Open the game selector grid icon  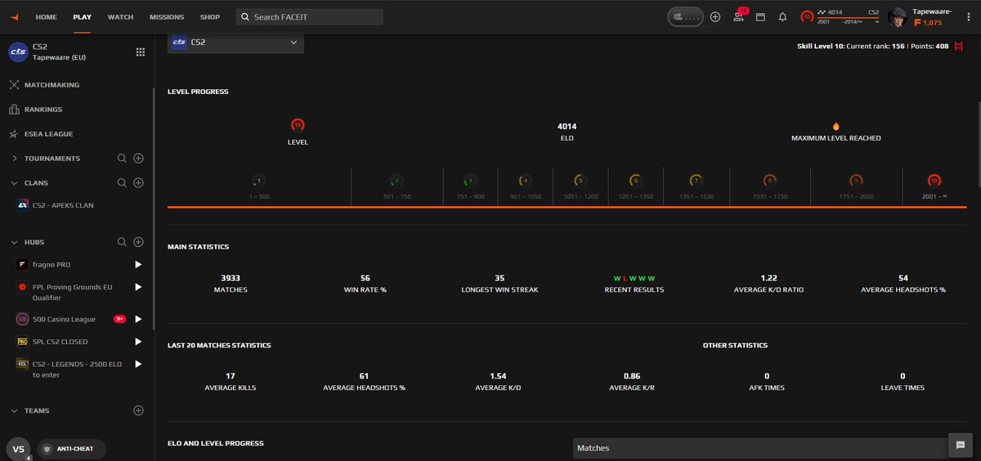tap(140, 52)
